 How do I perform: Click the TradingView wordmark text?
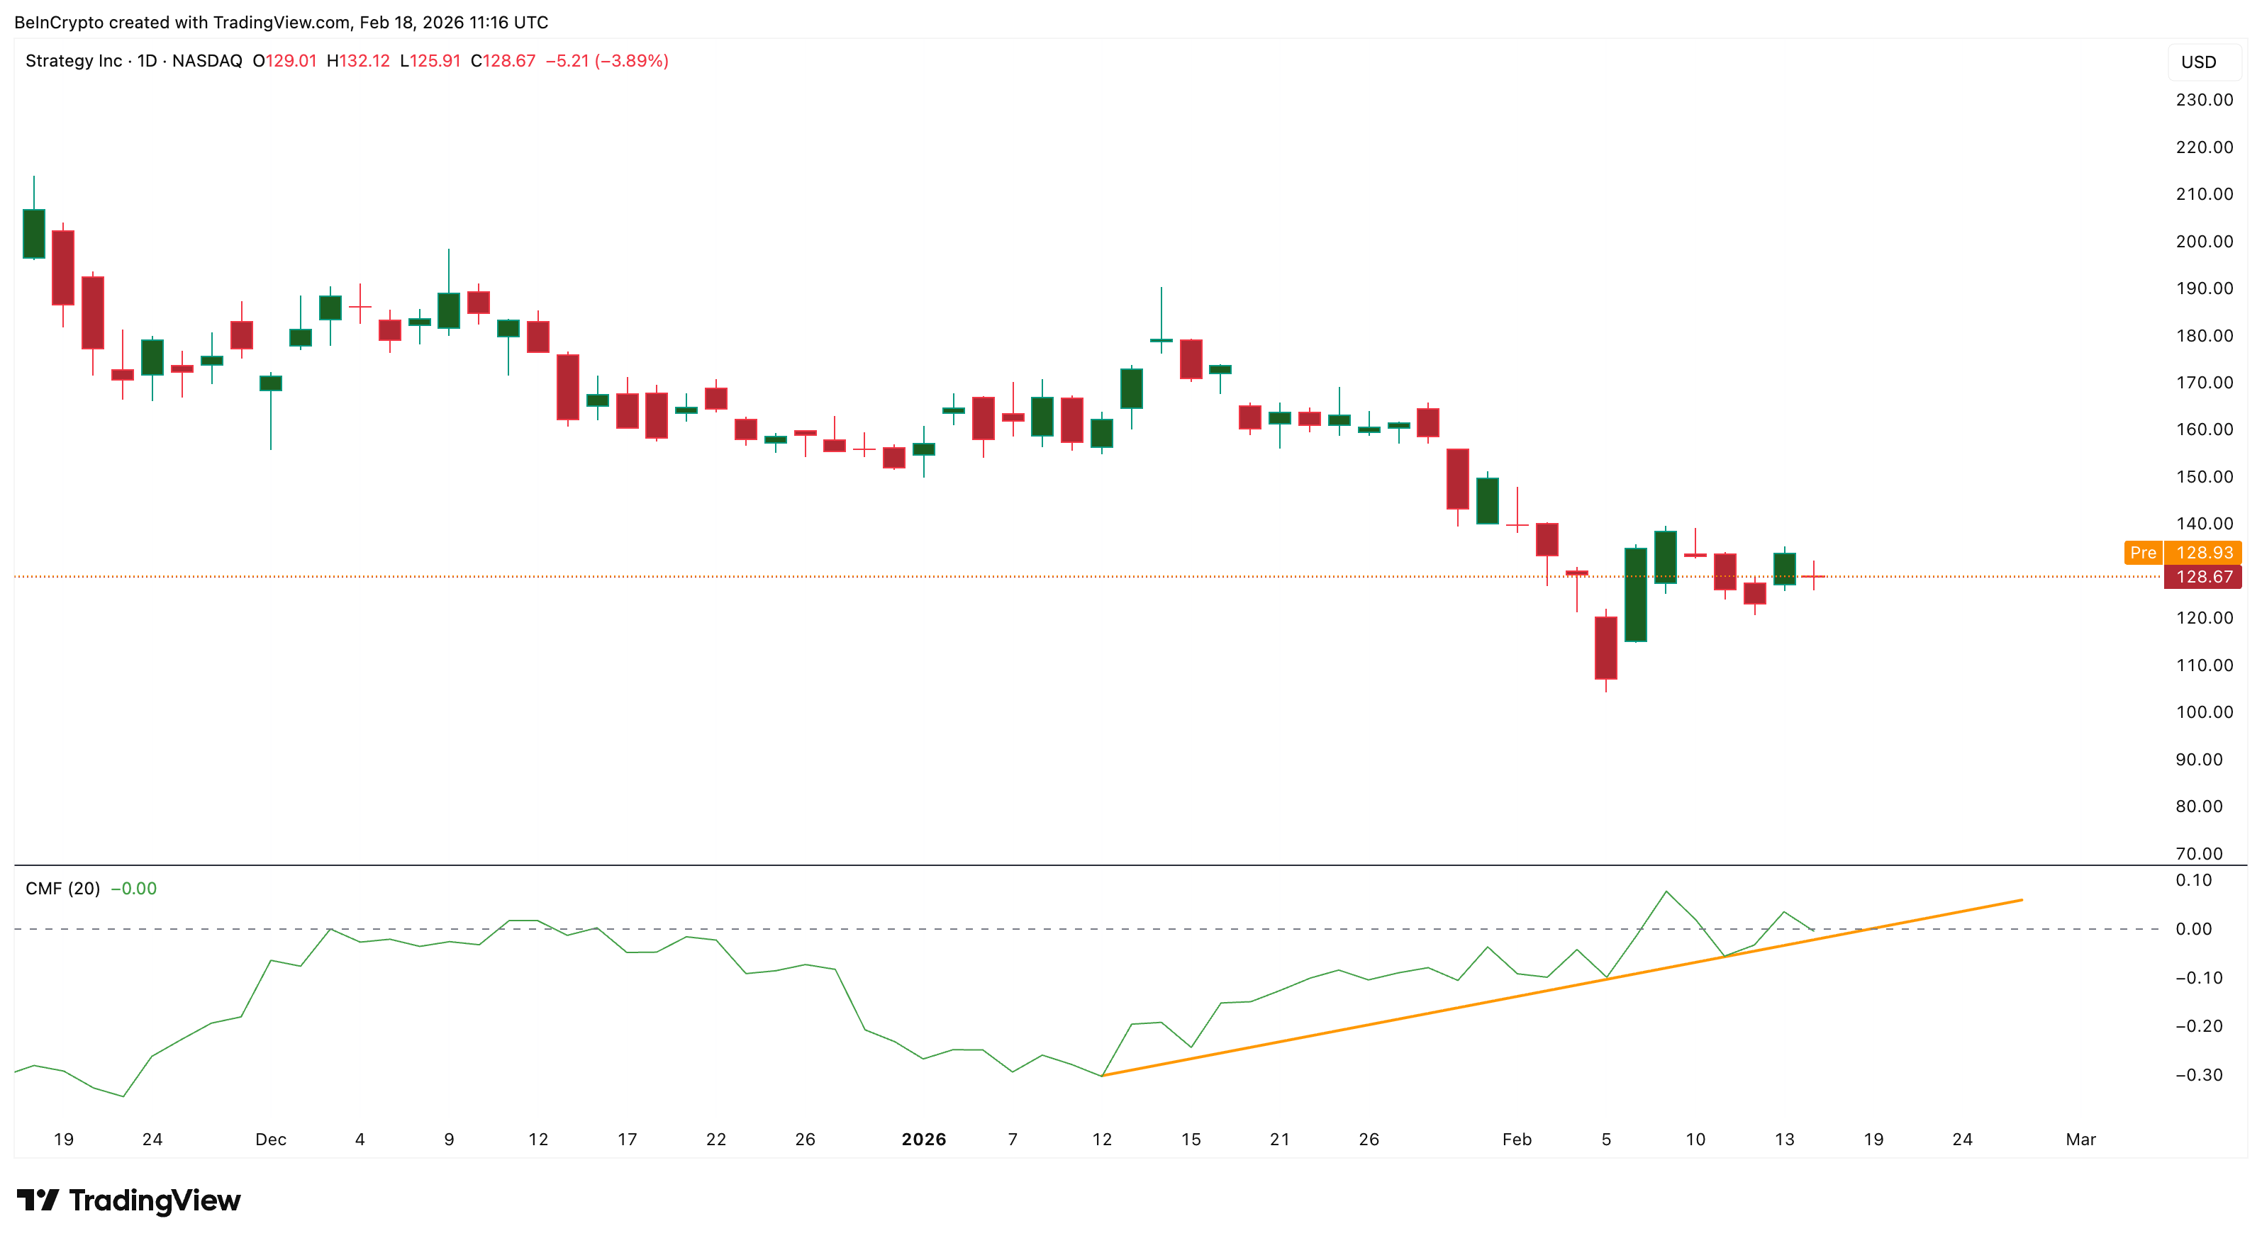pyautogui.click(x=155, y=1200)
